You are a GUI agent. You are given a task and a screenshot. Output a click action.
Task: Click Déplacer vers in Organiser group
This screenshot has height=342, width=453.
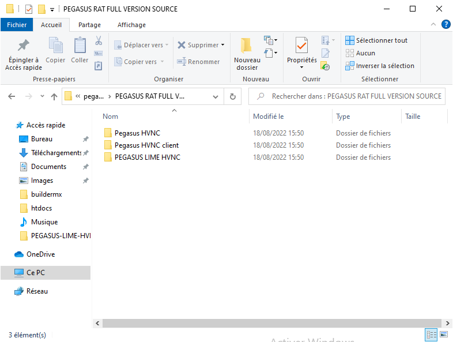click(x=141, y=45)
